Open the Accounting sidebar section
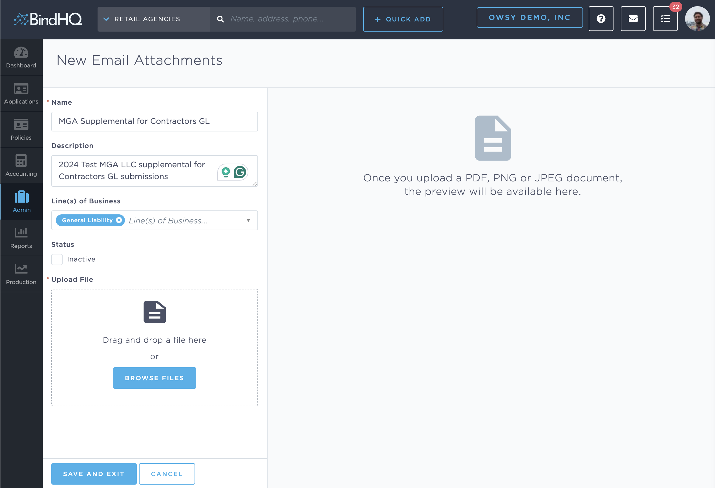The width and height of the screenshot is (715, 488). [21, 166]
